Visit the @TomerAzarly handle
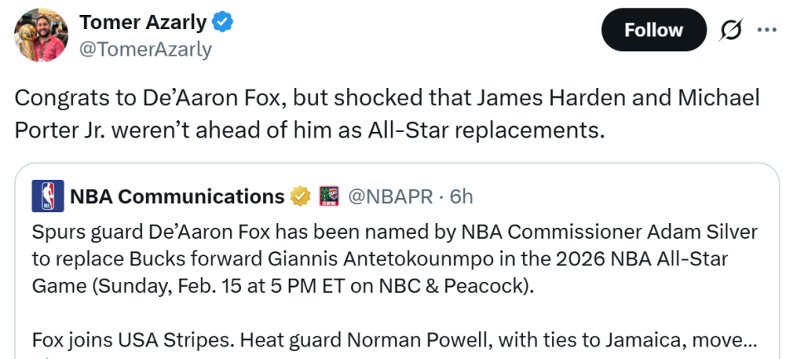 pyautogui.click(x=145, y=50)
